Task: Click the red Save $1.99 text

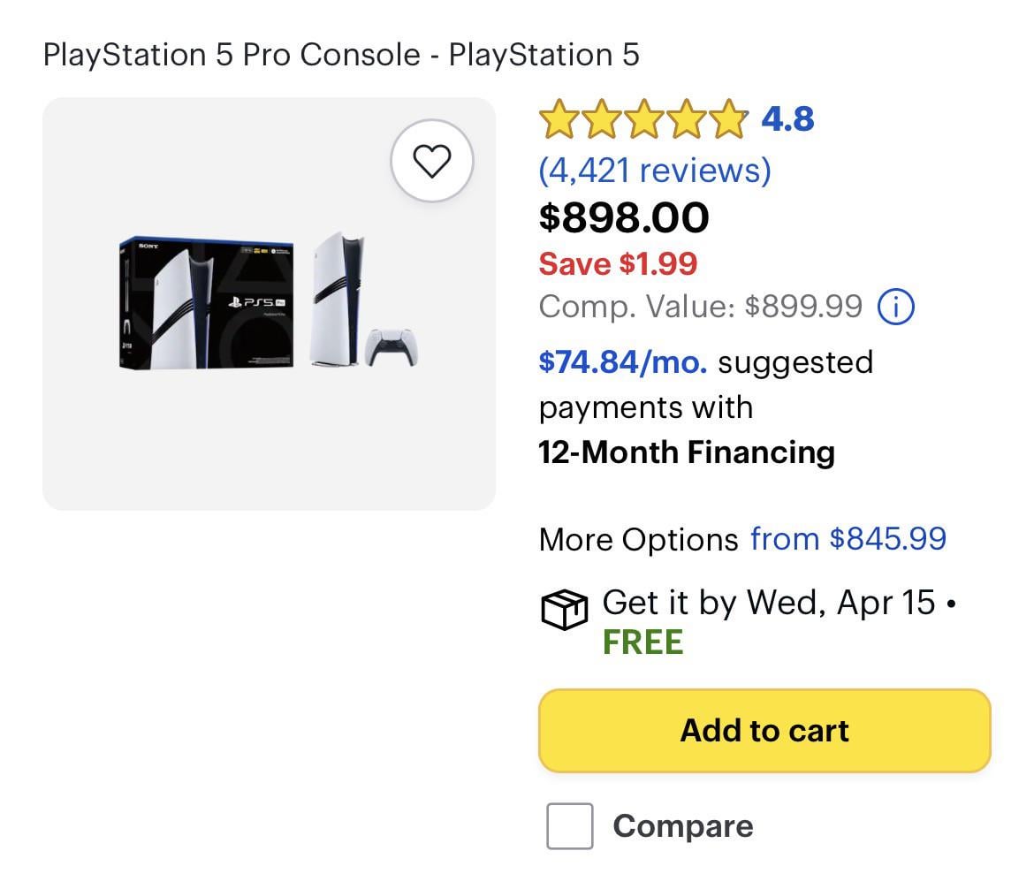Action: 618,263
